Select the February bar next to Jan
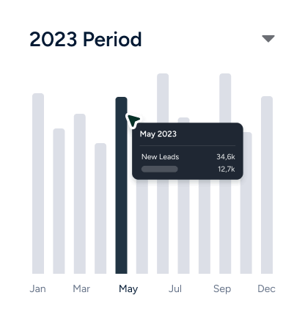The image size is (305, 320). pyautogui.click(x=59, y=201)
